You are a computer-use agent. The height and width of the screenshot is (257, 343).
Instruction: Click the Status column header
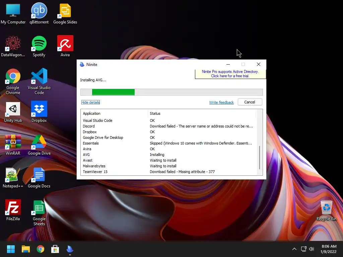click(x=201, y=113)
